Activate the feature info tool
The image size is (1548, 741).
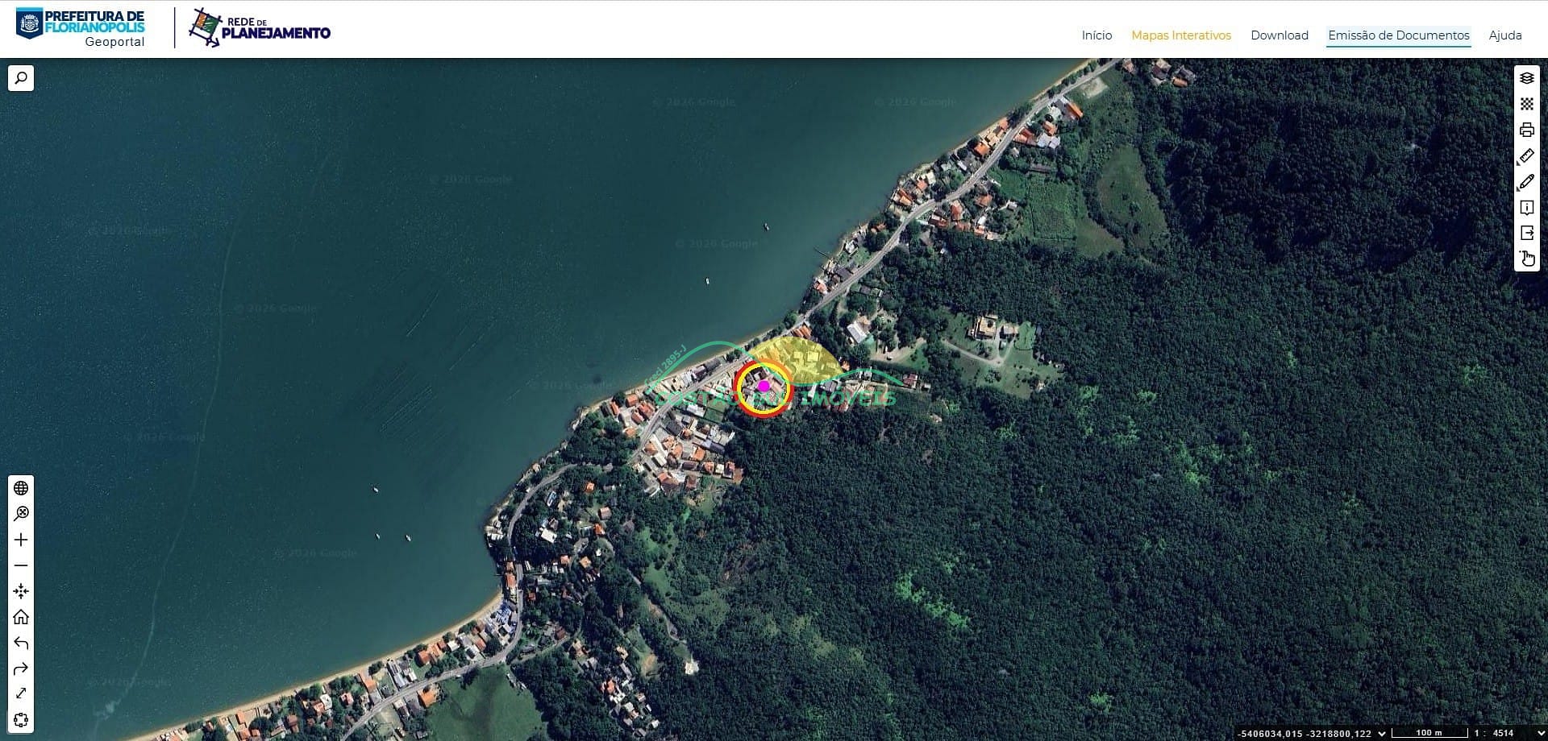tap(1526, 208)
